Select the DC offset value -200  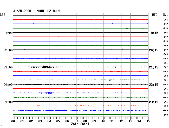click(165, 15)
